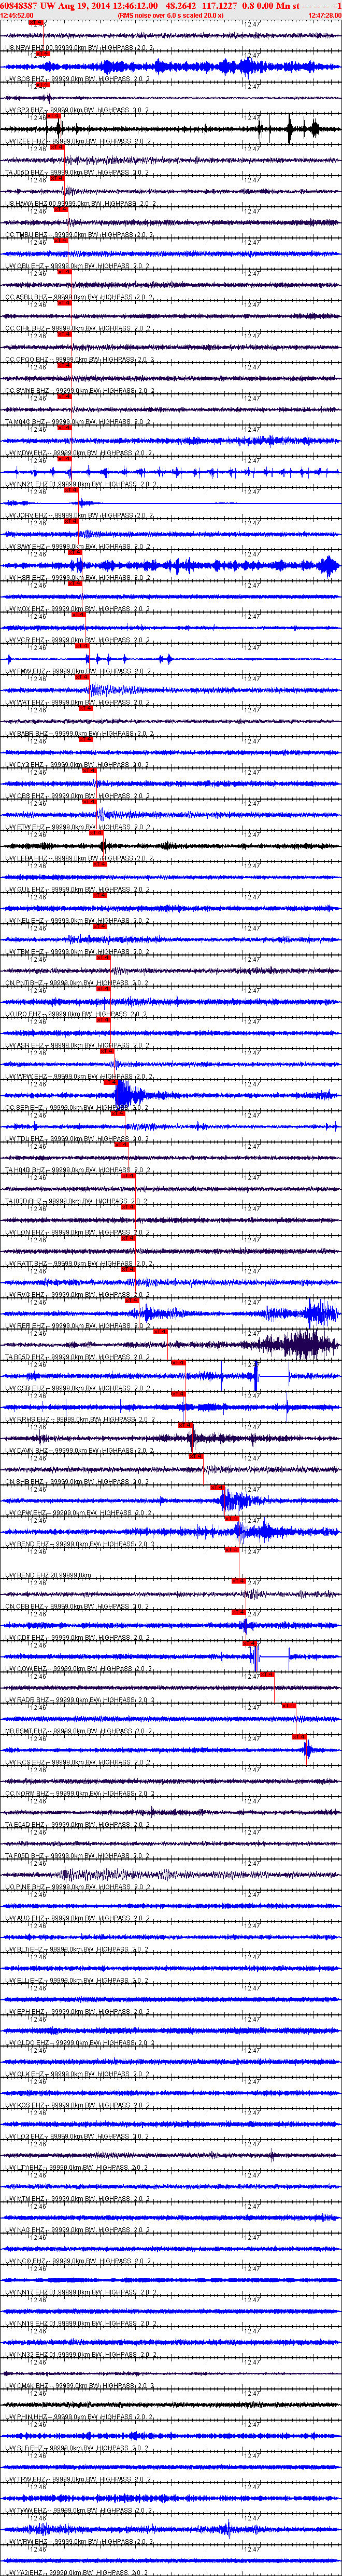Select the UW FMW EHZ trace label
Screen dimensions: 342x2576
[78, 672]
